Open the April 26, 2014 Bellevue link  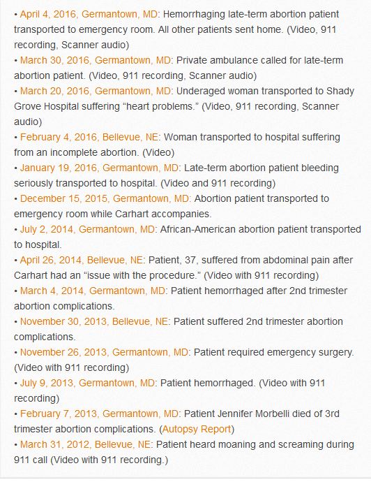(x=82, y=260)
